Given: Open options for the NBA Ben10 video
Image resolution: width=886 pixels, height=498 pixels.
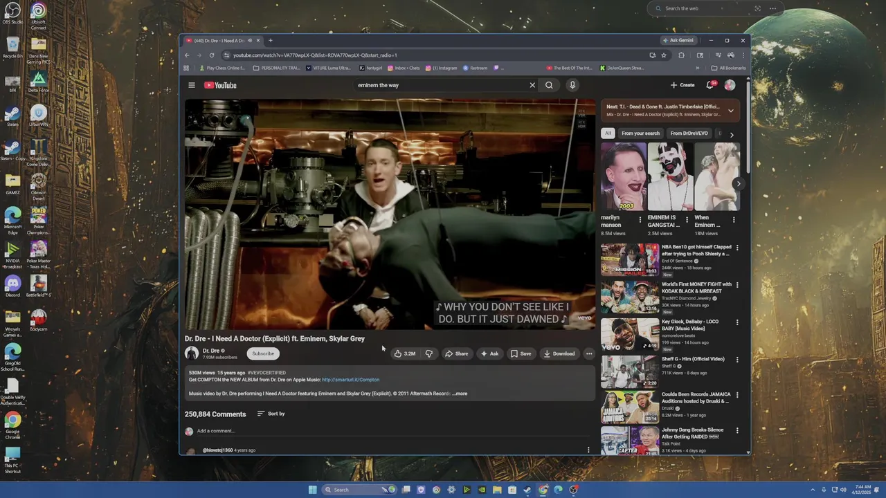Looking at the screenshot, I should point(737,248).
